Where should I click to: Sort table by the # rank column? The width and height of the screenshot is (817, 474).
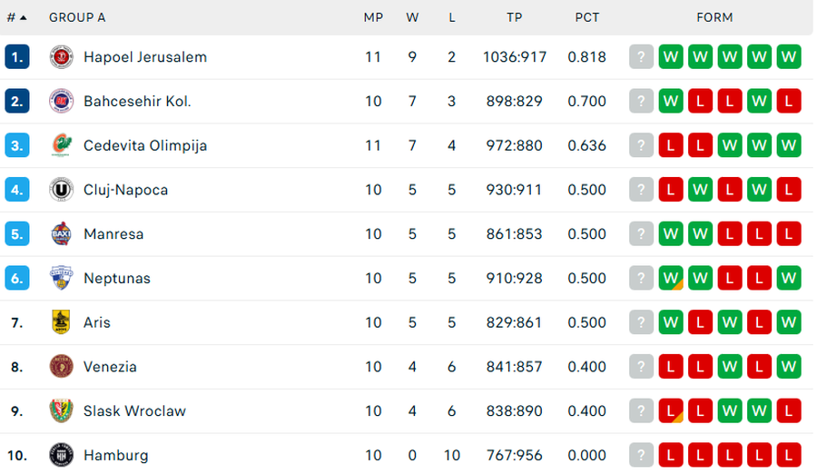pyautogui.click(x=16, y=17)
